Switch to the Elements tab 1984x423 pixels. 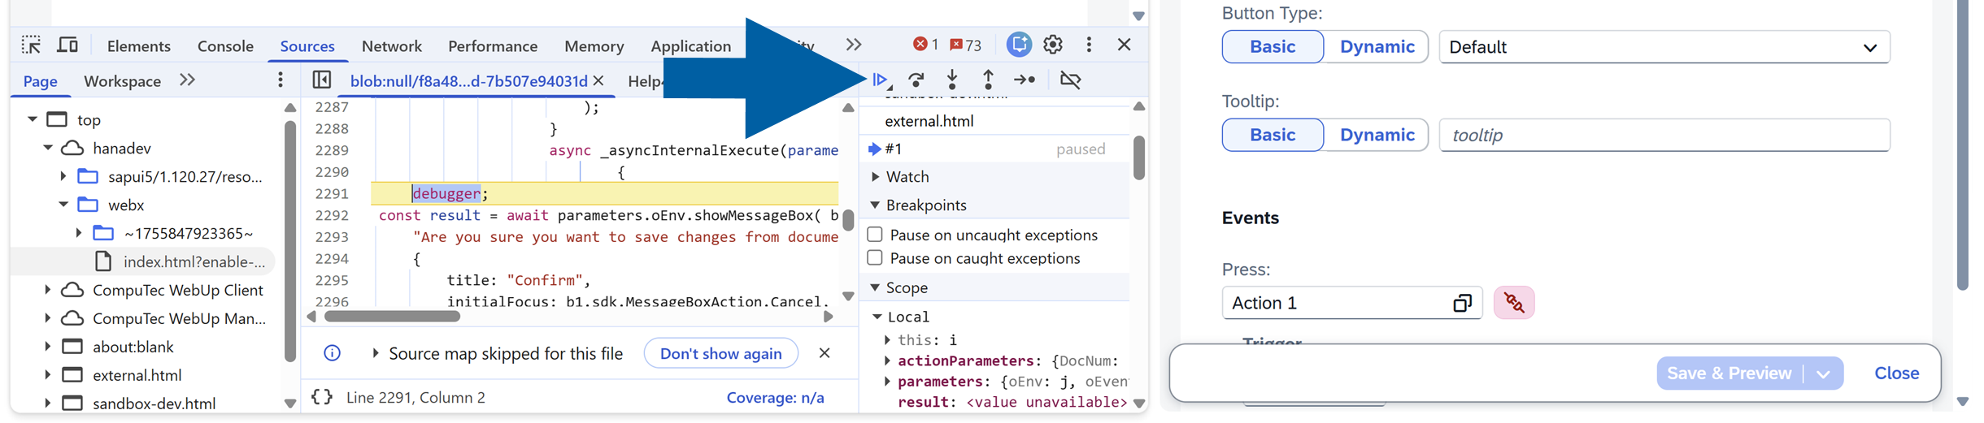[x=138, y=46]
